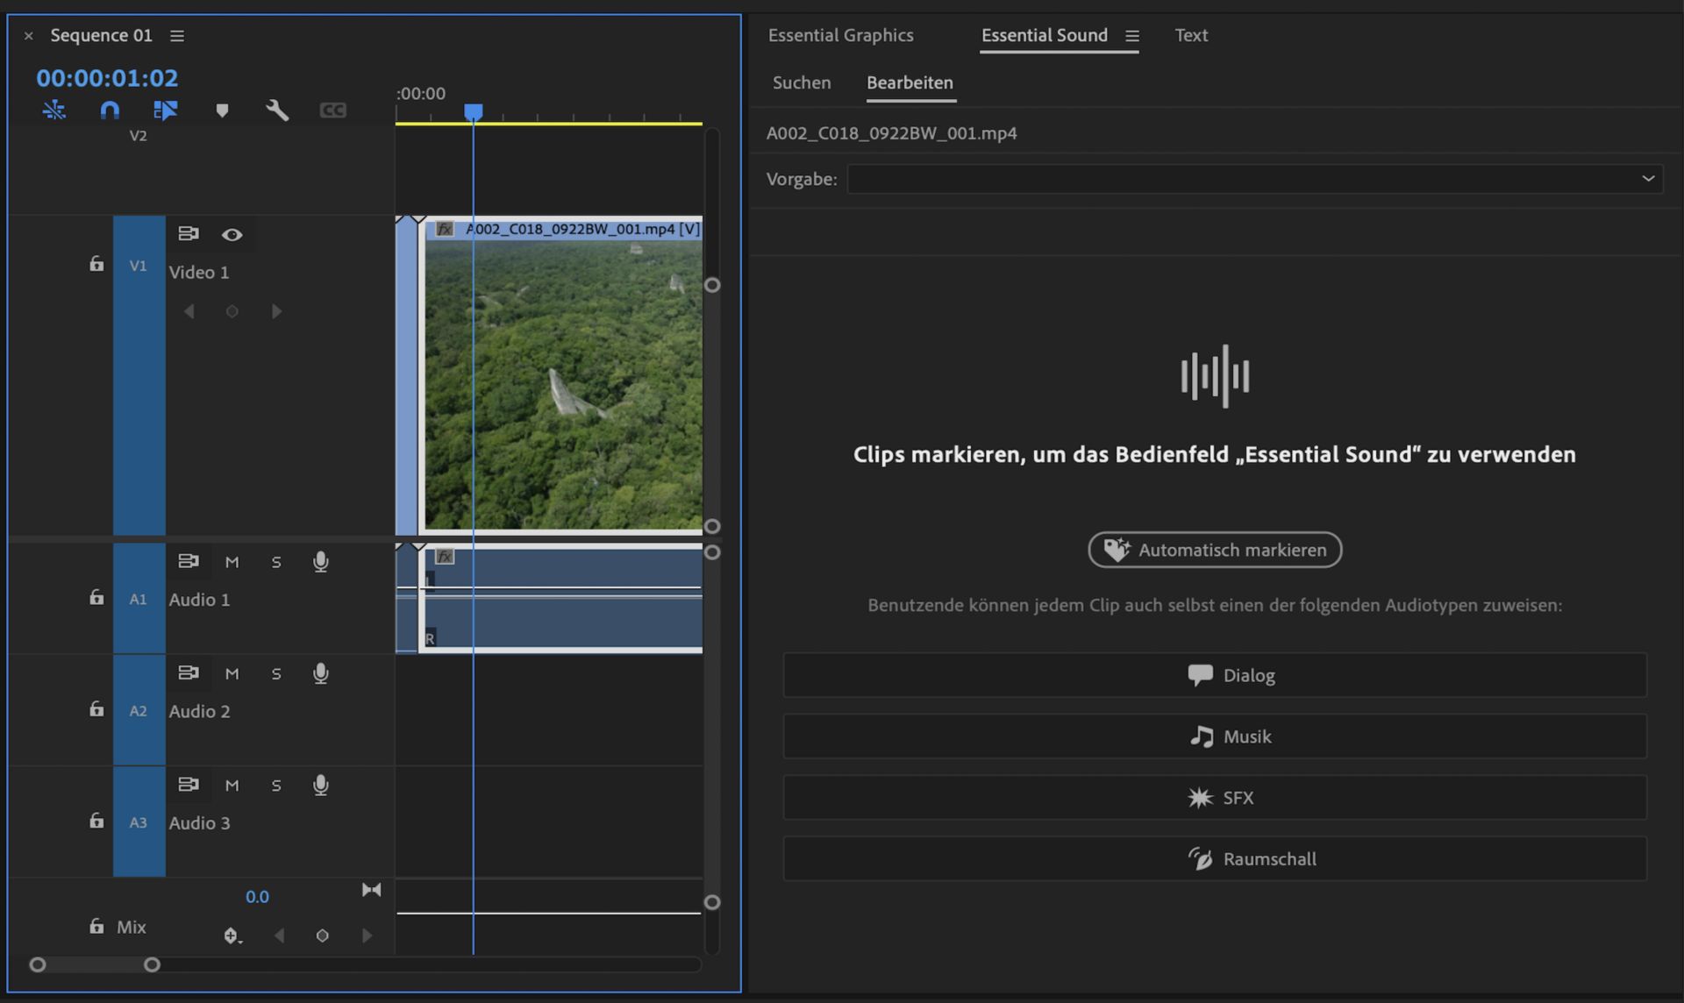The width and height of the screenshot is (1684, 1003).
Task: Close the Sequence 01 tab
Action: tap(29, 36)
